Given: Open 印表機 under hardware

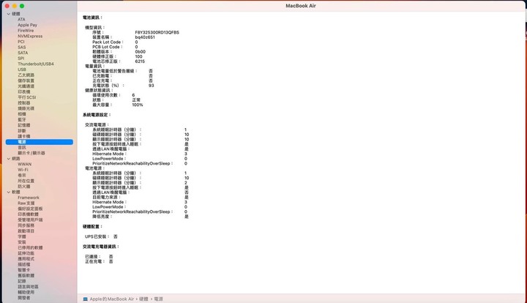Looking at the screenshot, I should tap(24, 91).
